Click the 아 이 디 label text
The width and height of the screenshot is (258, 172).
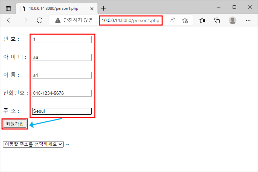click(15, 57)
